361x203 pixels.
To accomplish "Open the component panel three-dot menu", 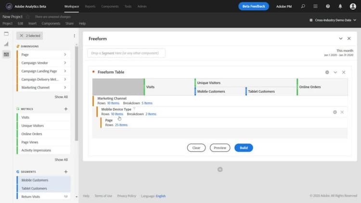I will (x=74, y=36).
